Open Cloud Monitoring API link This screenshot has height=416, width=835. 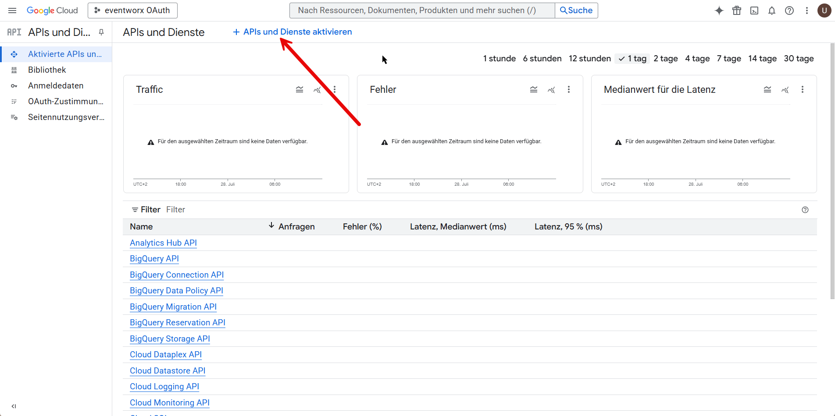point(170,403)
